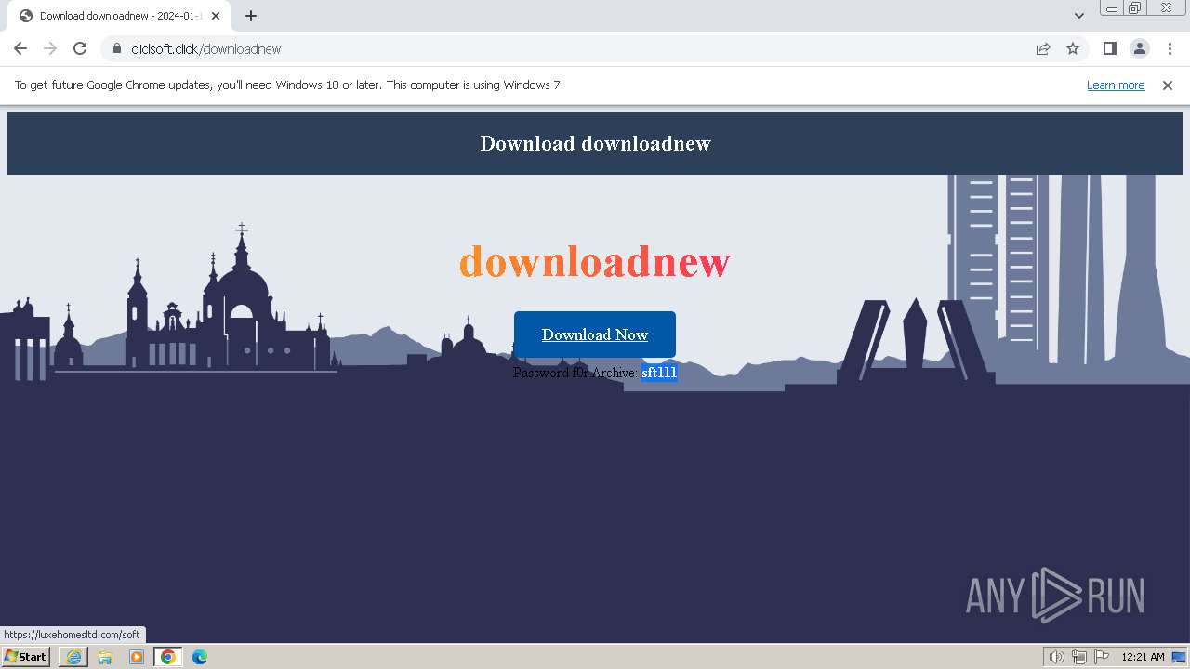Screen dimensions: 1190x669
Task: Expand the tab search dropdown arrow
Action: 1079,16
